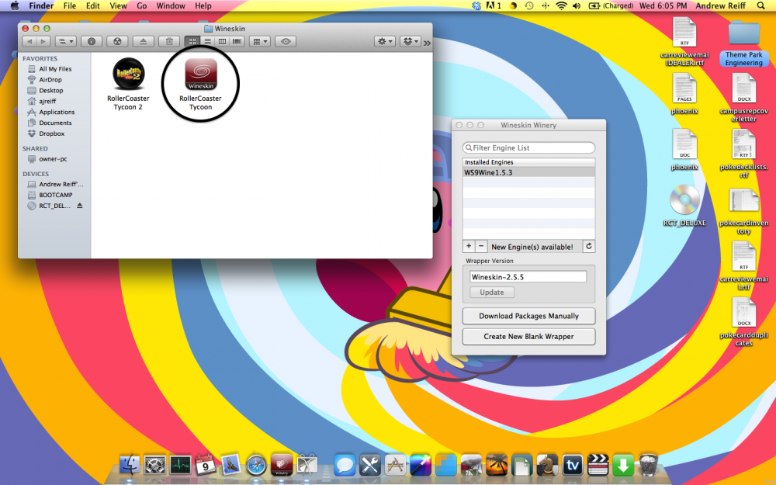Launch Safari from the Dock
Screen dimensions: 776x485
(256, 465)
